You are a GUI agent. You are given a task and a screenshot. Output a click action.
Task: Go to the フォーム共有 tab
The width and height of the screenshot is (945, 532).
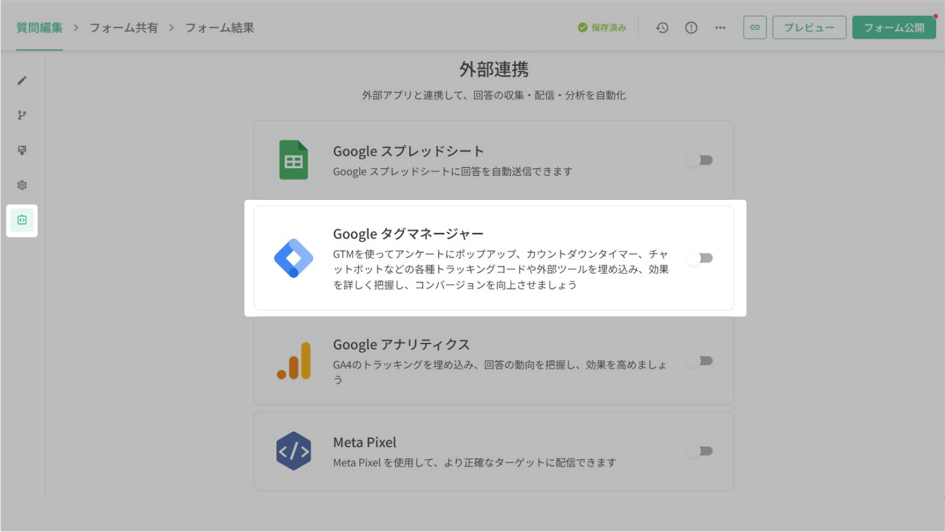123,28
